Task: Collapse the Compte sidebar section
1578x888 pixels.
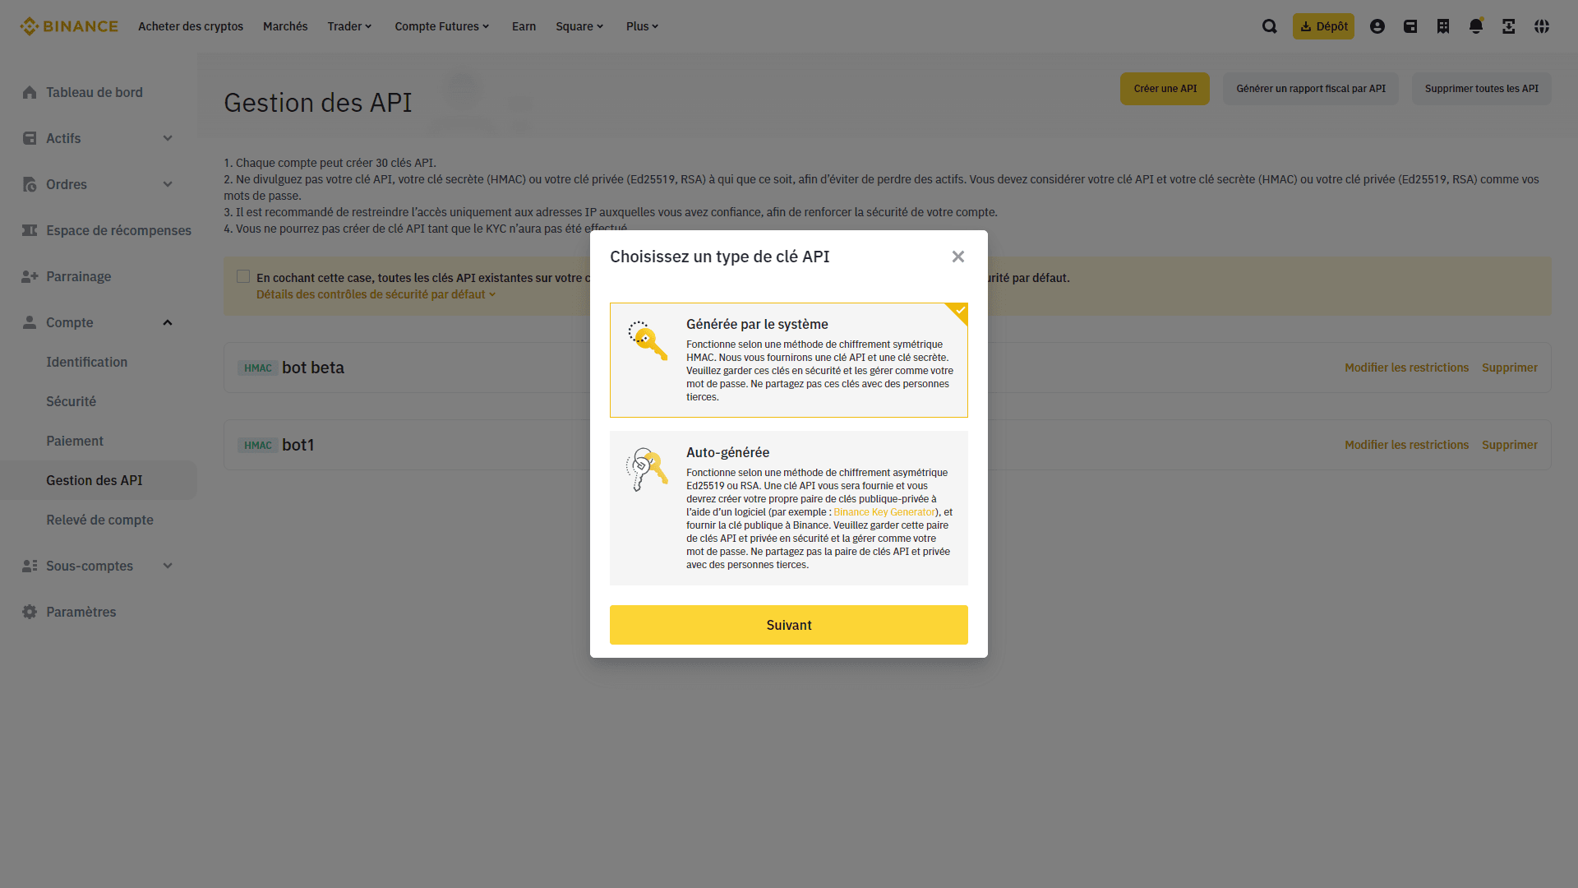Action: (168, 322)
